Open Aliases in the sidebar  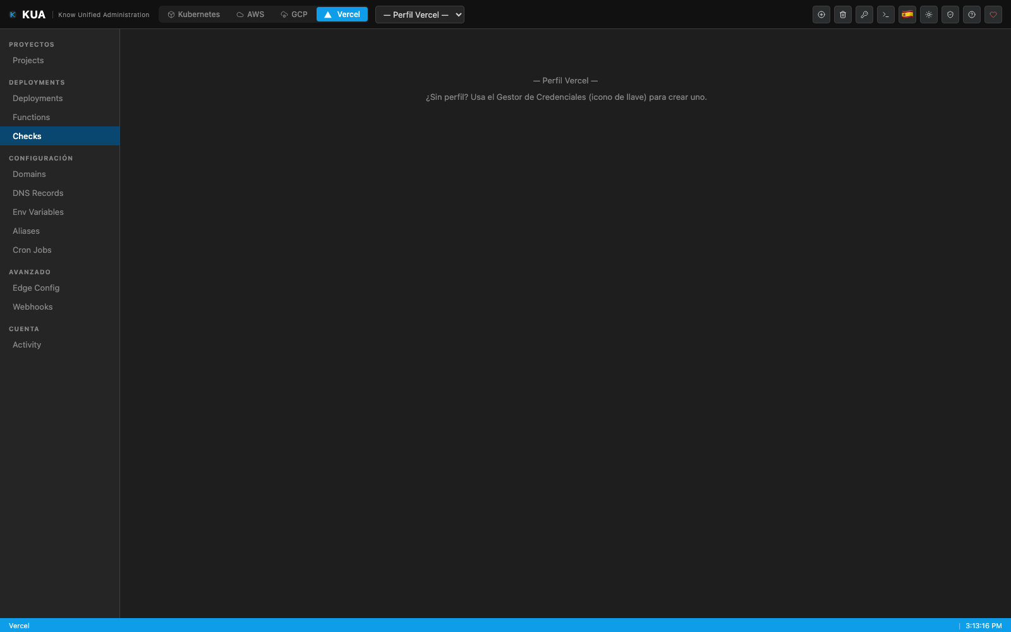click(x=59, y=231)
